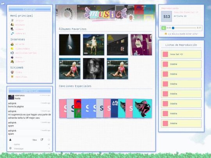Click the send arrow beside the message field

click(49, 148)
